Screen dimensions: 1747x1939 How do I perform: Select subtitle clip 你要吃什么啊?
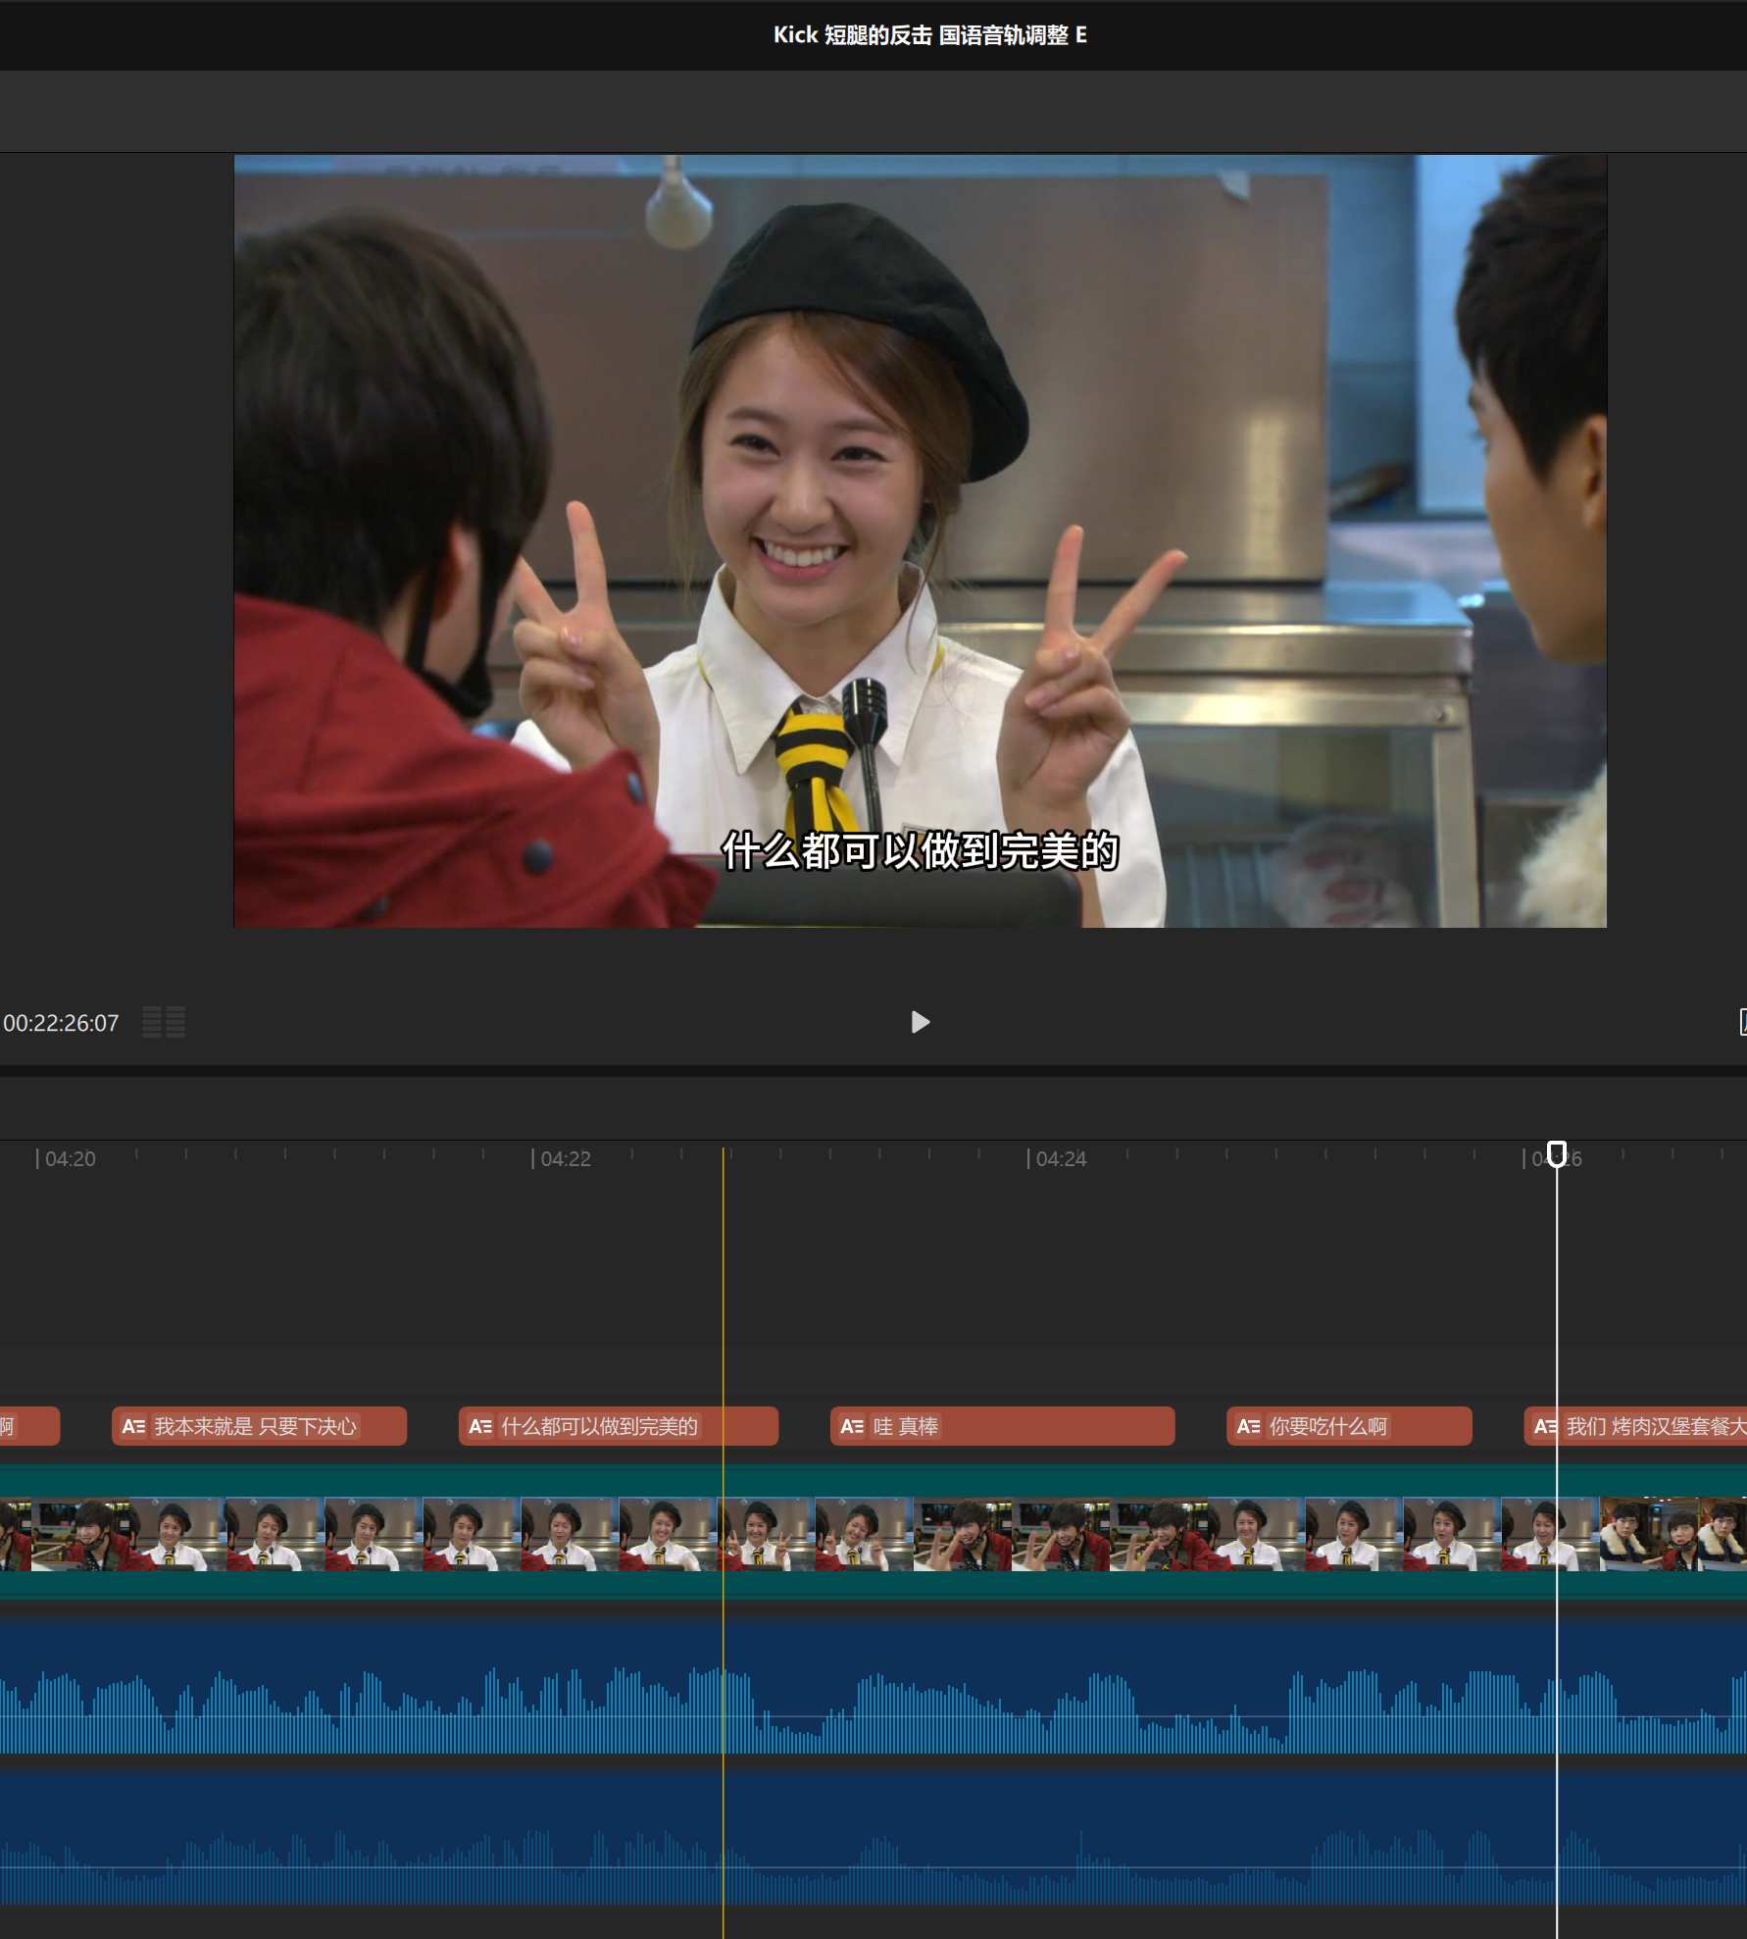1349,1426
